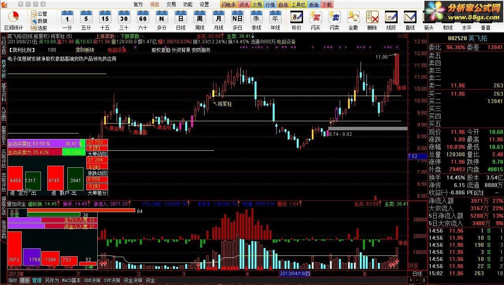Click 另存为 in the bottom bar

[x=52, y=281]
